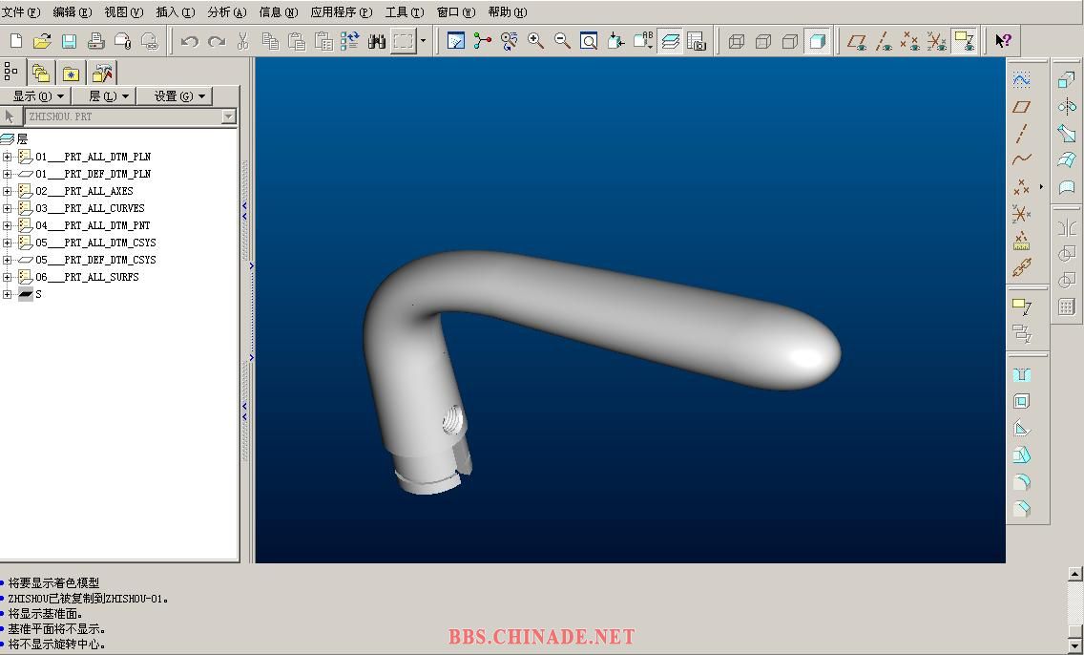Select the Revolve tool icon
This screenshot has width=1084, height=655.
[1067, 107]
